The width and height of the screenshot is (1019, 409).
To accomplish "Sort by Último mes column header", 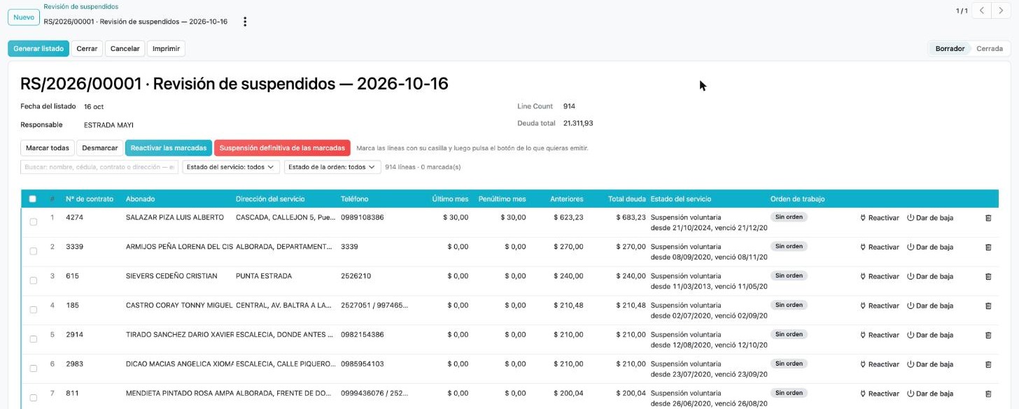I will pyautogui.click(x=451, y=199).
